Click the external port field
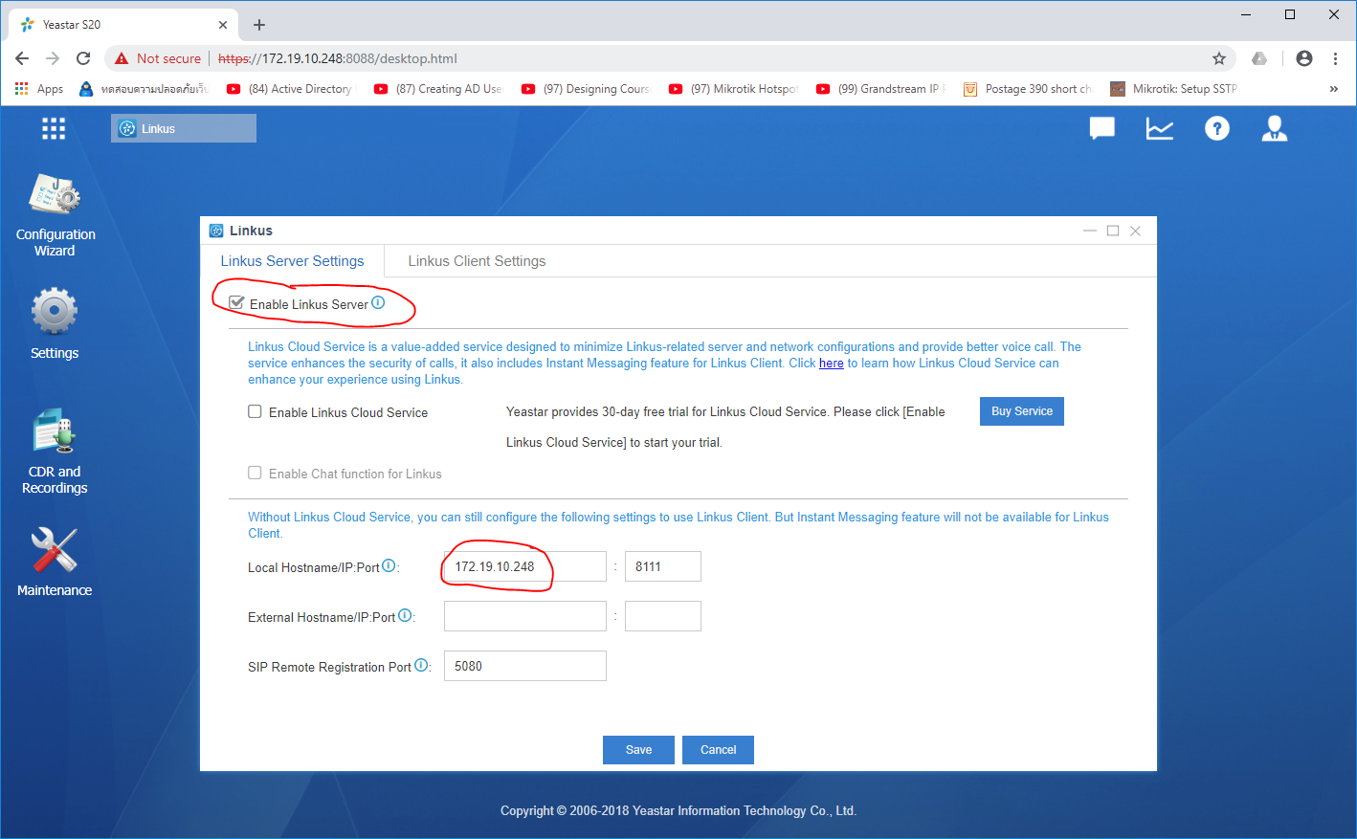The height and width of the screenshot is (839, 1357). point(663,616)
